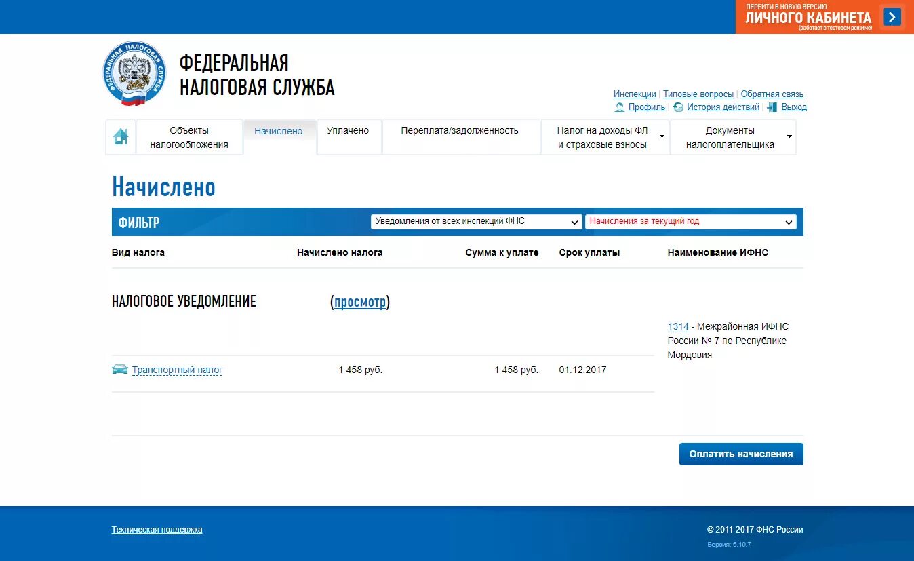The image size is (914, 561).
Task: Open the Инспекции link
Action: click(635, 94)
